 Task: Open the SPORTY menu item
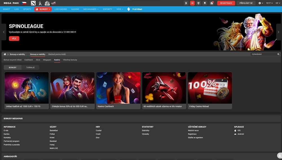pyautogui.click(x=27, y=9)
